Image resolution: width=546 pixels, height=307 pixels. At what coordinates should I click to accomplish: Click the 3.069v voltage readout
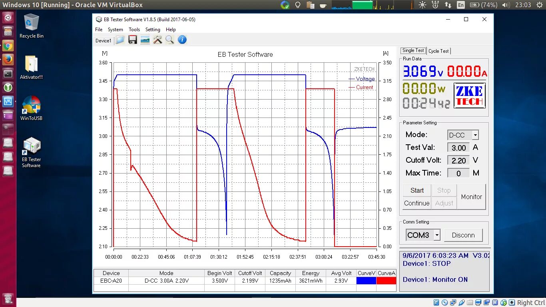tap(423, 72)
